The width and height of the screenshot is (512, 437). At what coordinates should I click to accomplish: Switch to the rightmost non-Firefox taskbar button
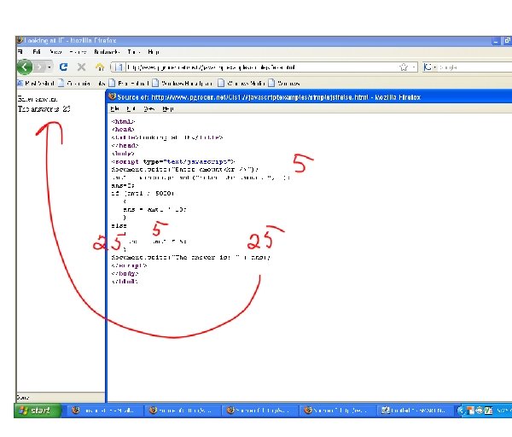click(x=415, y=411)
